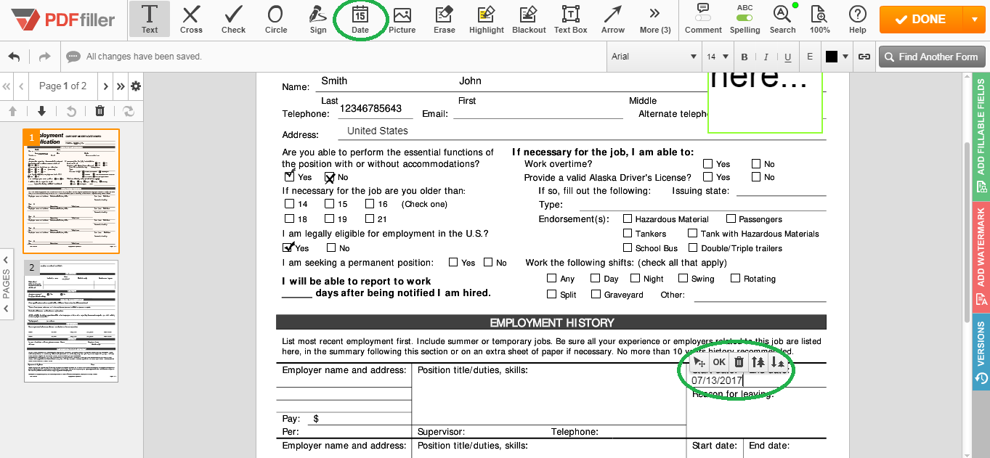Select the Arrow tool
990x458 pixels.
coord(613,19)
